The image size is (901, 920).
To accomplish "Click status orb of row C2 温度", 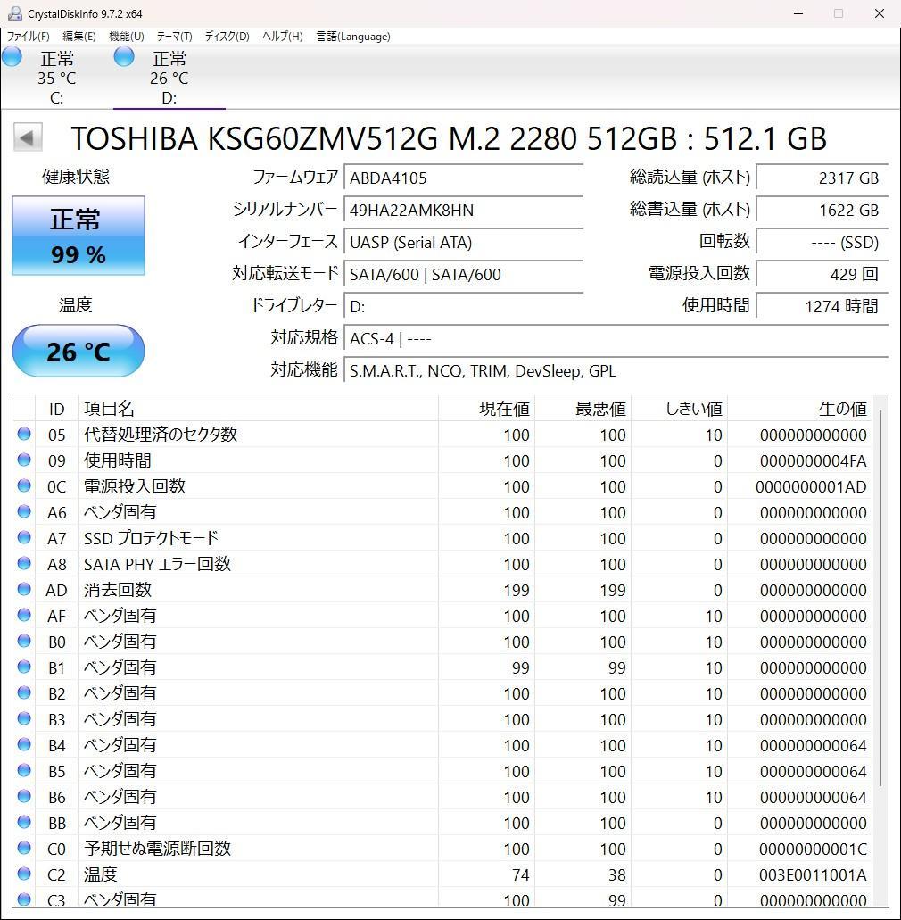I will [24, 873].
